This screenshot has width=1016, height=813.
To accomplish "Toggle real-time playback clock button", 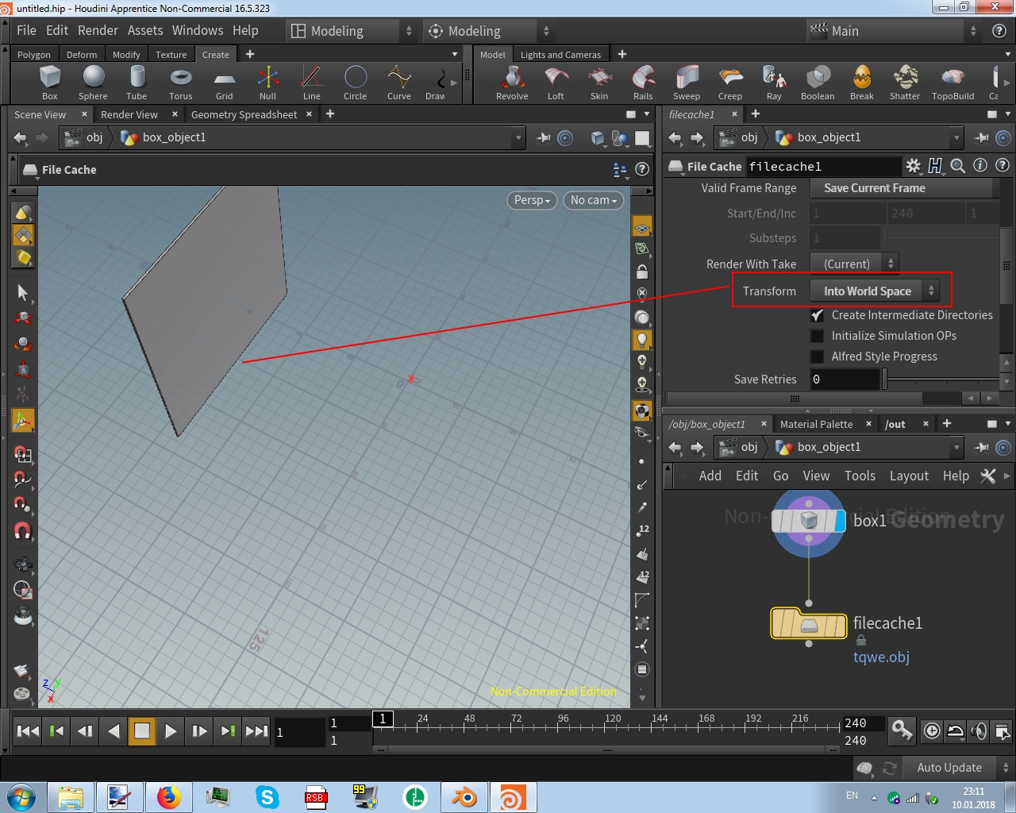I will [932, 731].
